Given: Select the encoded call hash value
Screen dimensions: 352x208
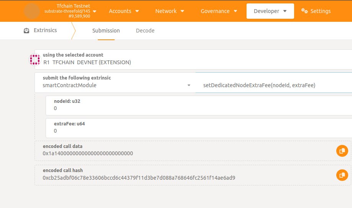Looking at the screenshot, I should [x=139, y=178].
